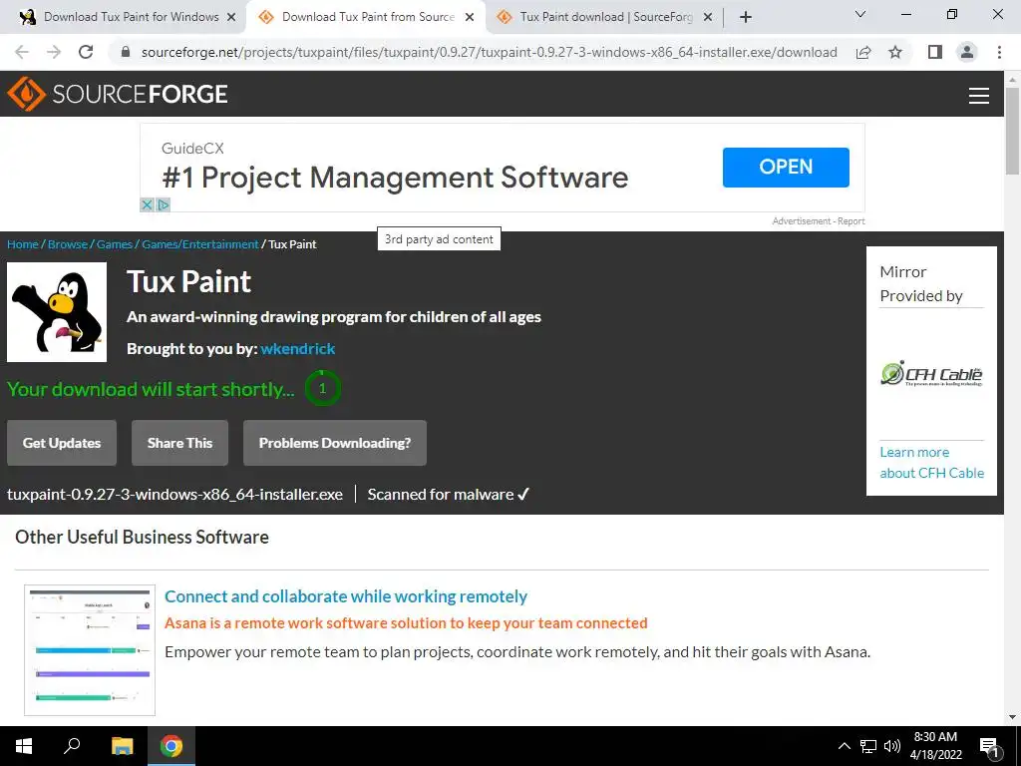Click the CFH Cable mirror logo

click(x=932, y=375)
